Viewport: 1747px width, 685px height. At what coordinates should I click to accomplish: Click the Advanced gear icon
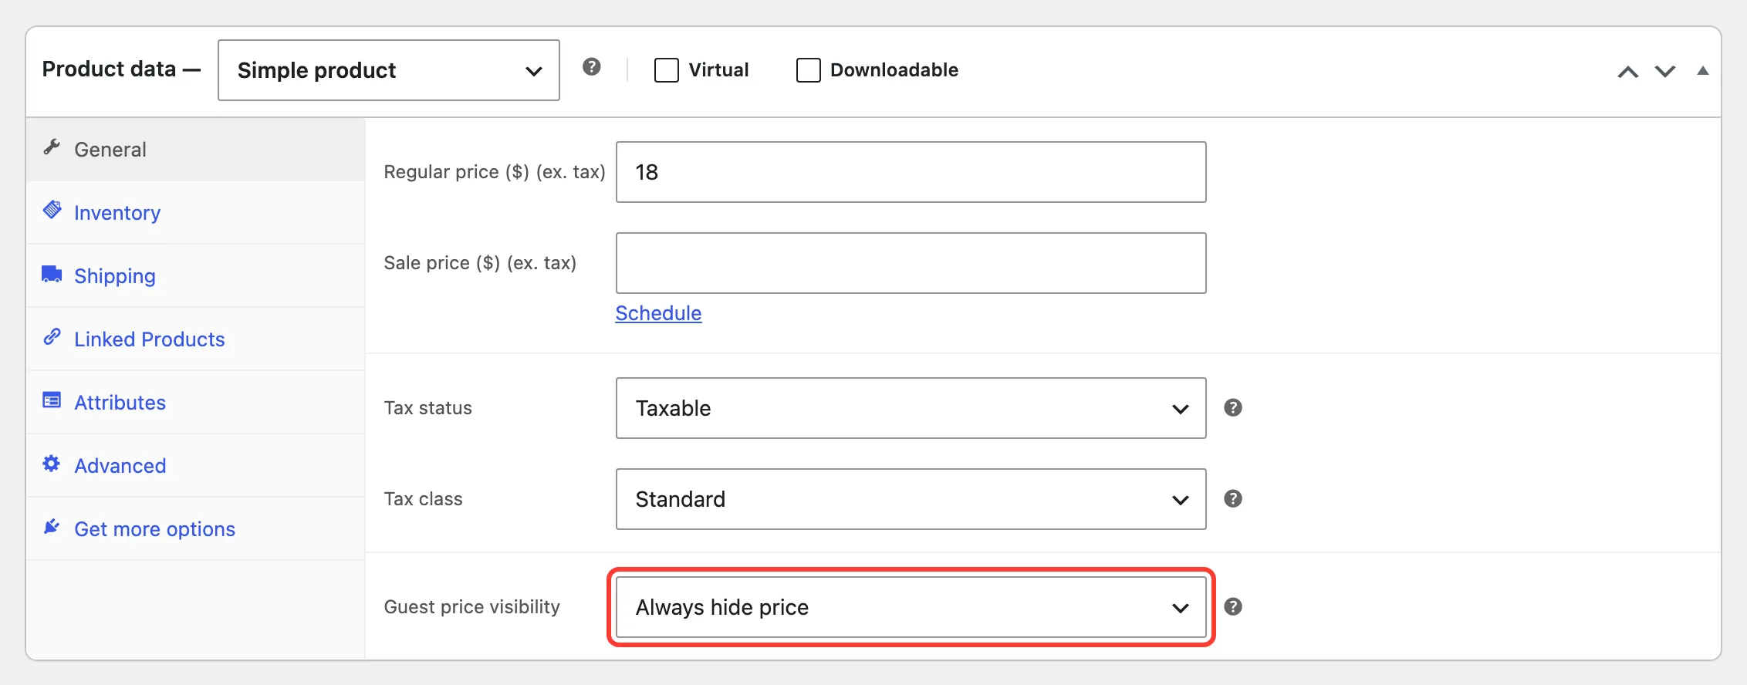coord(52,464)
